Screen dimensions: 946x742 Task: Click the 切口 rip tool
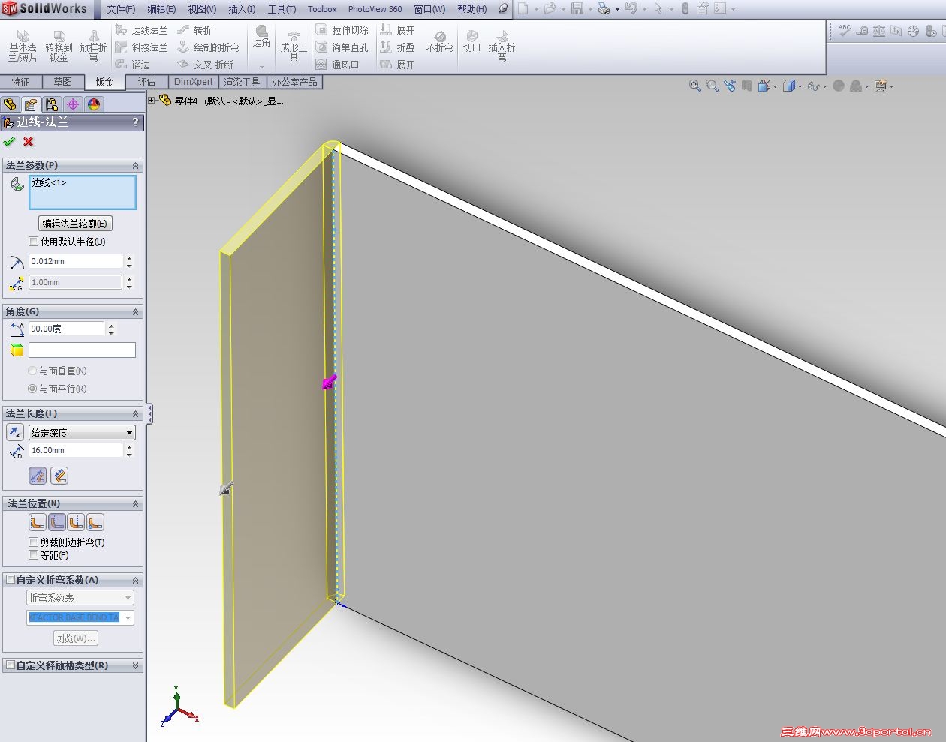pos(471,41)
